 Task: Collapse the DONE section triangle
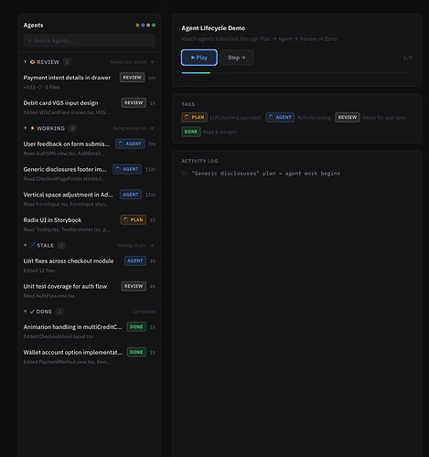(x=26, y=312)
